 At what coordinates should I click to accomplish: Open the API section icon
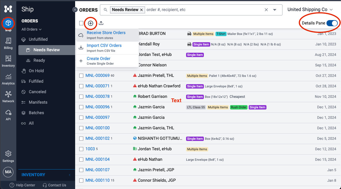8,114
